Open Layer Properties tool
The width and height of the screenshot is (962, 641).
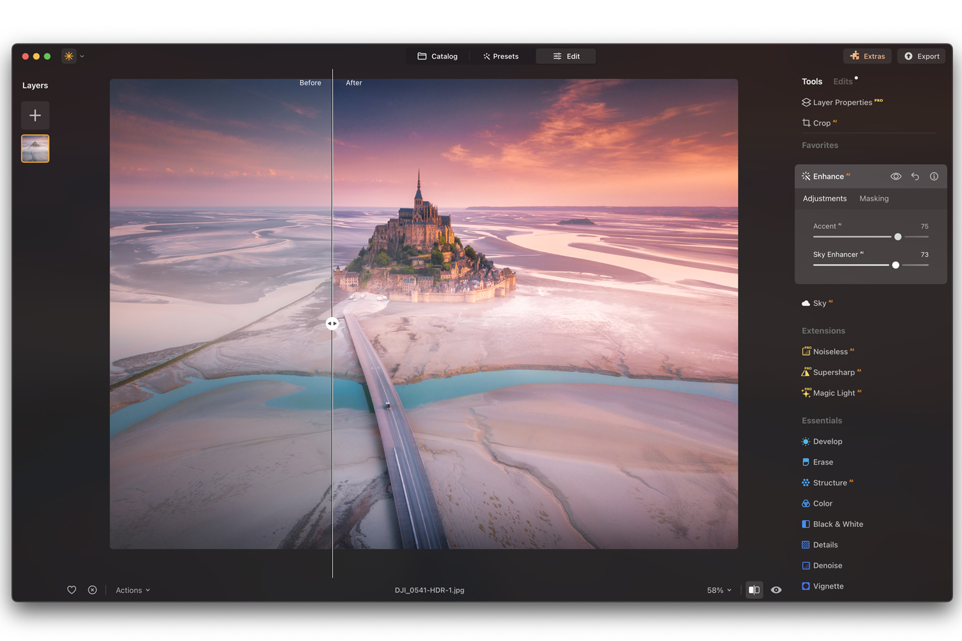[x=842, y=103]
